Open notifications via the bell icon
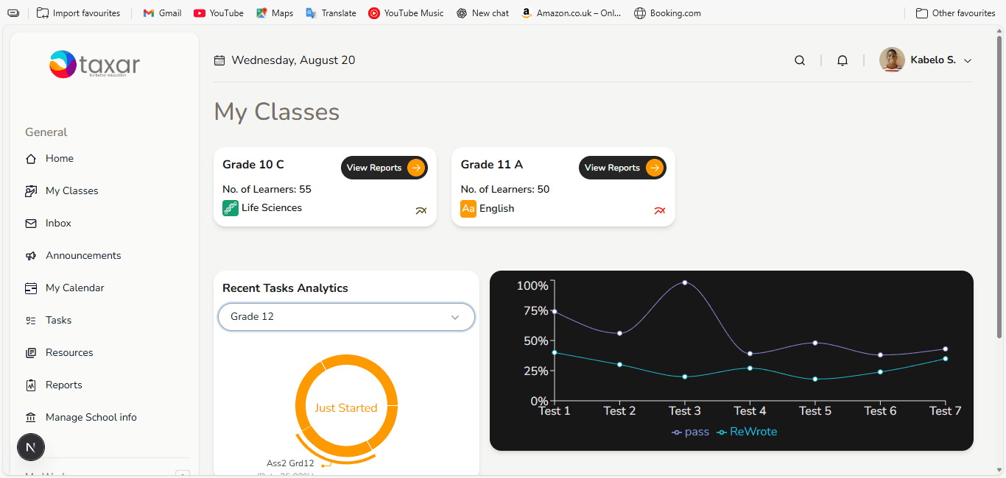This screenshot has width=1006, height=478. 843,60
